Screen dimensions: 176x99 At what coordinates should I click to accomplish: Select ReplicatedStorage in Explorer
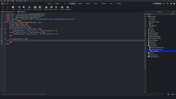(155, 37)
